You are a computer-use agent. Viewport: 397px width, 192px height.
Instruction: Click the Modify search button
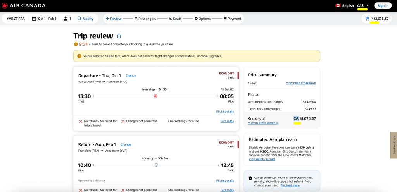pyautogui.click(x=85, y=19)
